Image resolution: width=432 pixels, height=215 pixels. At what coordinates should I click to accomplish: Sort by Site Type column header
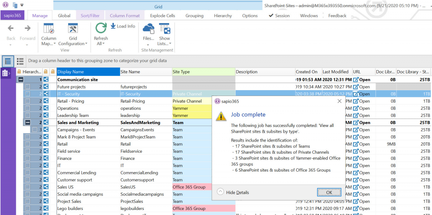203,72
